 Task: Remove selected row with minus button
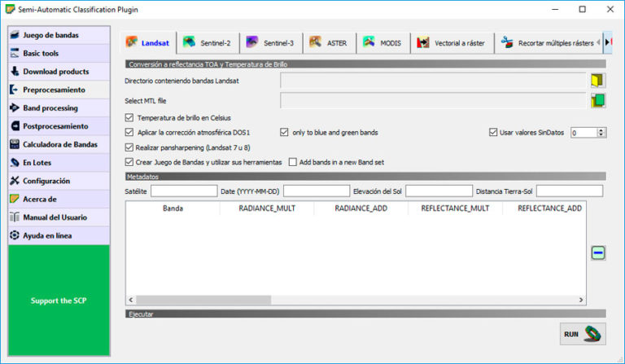(x=598, y=252)
